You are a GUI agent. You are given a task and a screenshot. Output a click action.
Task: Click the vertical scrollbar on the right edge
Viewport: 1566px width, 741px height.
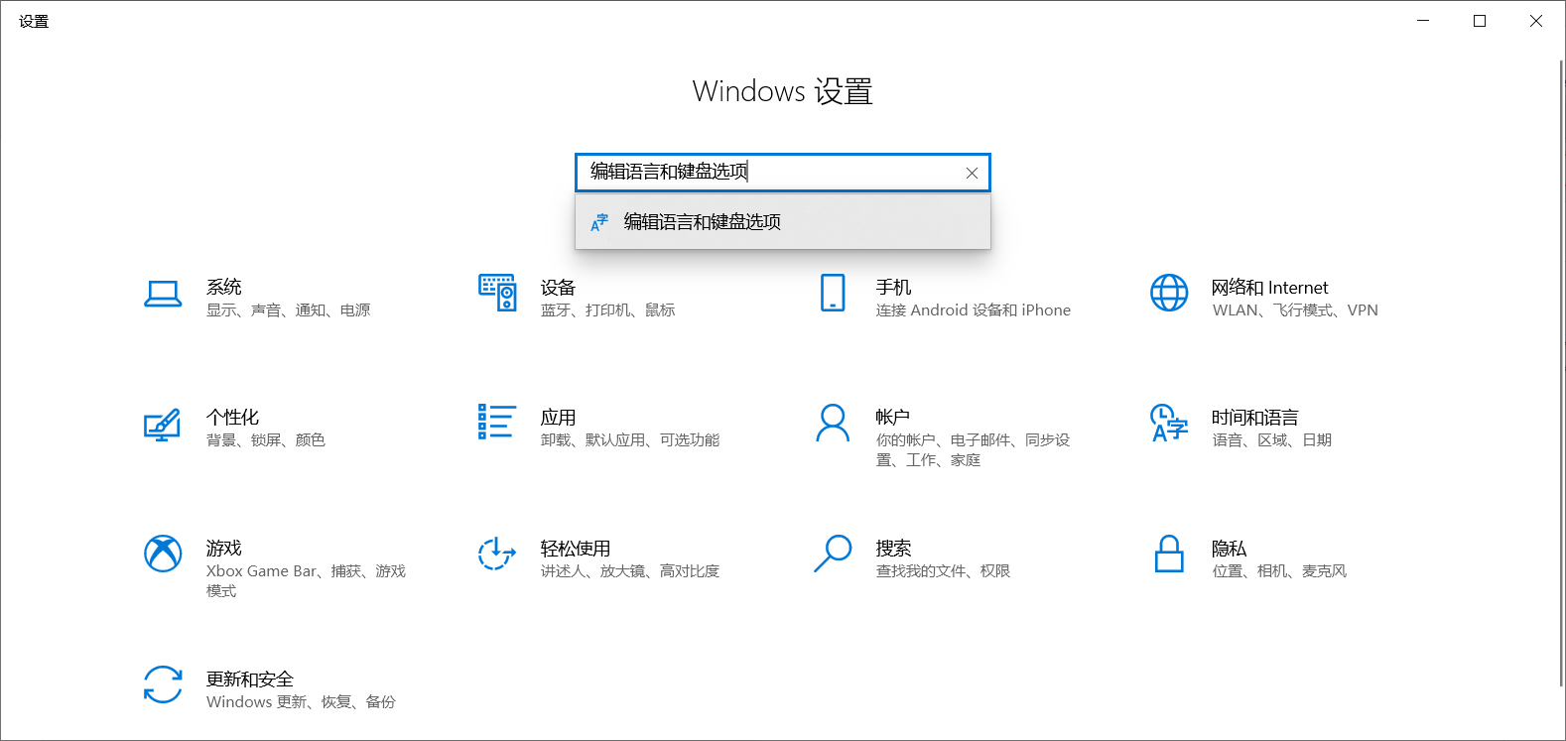pos(1561,372)
